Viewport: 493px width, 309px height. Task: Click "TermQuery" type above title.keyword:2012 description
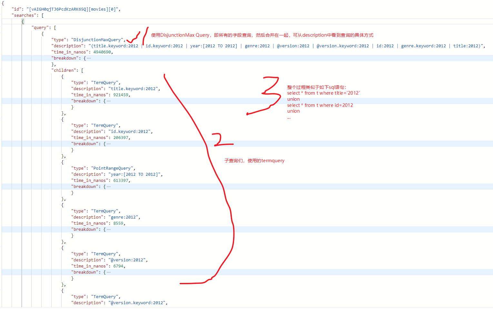coord(104,83)
